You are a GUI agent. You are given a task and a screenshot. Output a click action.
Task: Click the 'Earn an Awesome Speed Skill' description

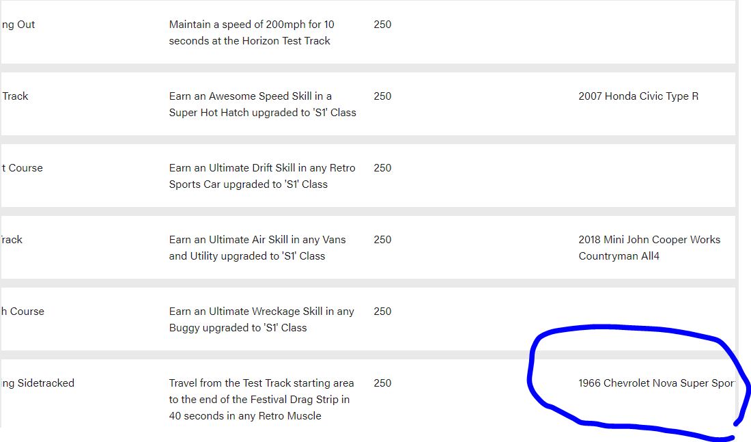click(x=262, y=104)
